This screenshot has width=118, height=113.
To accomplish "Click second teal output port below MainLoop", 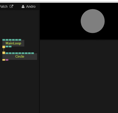I will 10,46.
